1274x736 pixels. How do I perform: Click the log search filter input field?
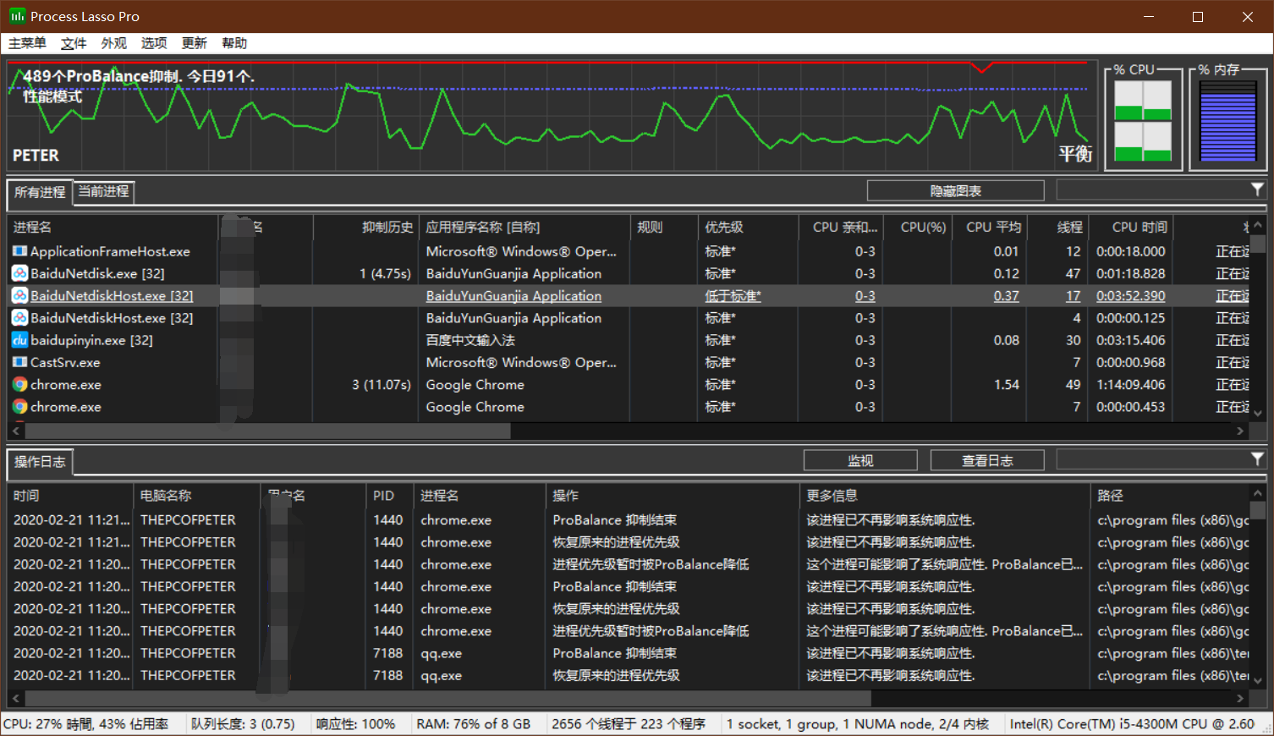pyautogui.click(x=1152, y=459)
